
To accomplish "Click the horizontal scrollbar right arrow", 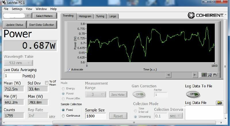I will 221,123.
